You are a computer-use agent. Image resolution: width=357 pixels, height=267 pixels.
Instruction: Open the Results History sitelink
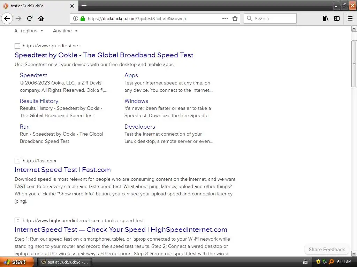tap(39, 101)
